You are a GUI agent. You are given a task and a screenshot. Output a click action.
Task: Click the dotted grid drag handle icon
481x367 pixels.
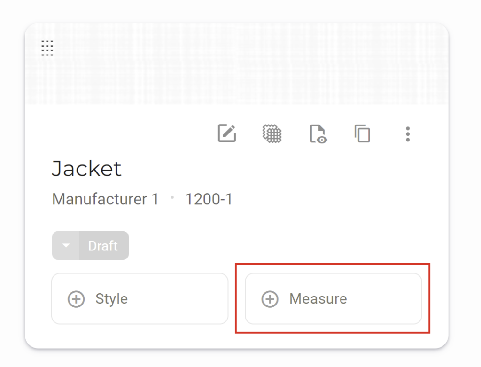47,48
